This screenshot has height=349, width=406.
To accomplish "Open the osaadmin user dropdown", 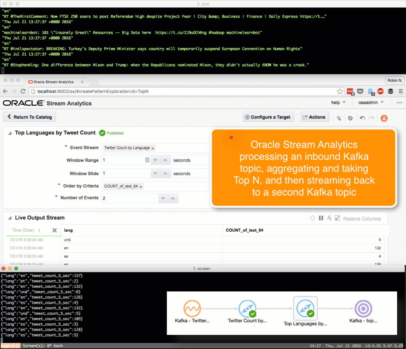I will pos(371,102).
